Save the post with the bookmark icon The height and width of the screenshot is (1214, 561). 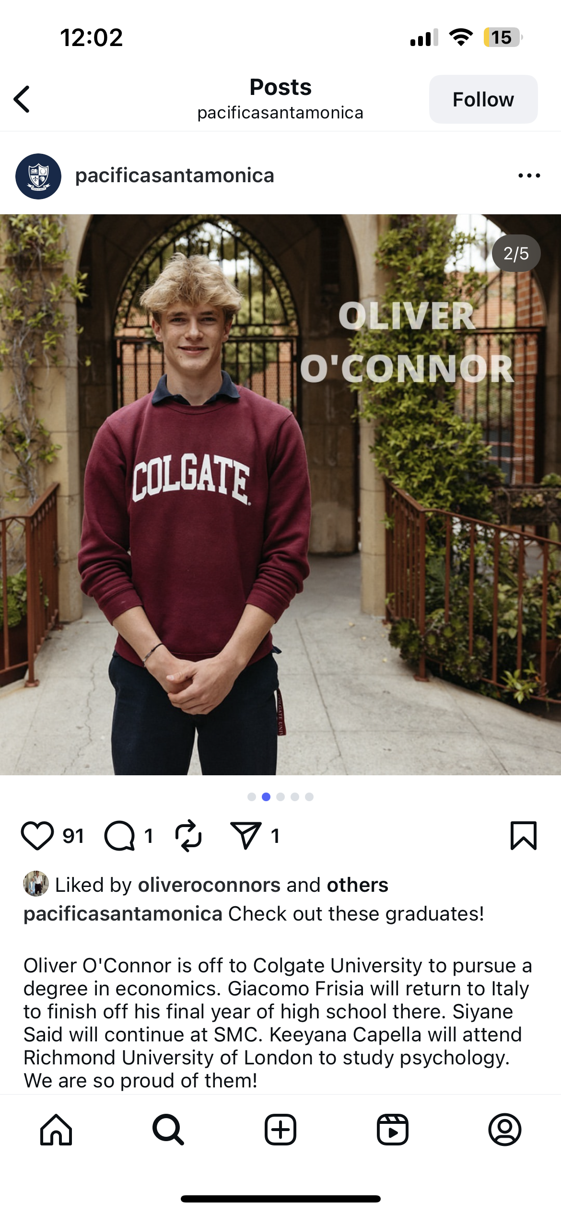point(524,836)
